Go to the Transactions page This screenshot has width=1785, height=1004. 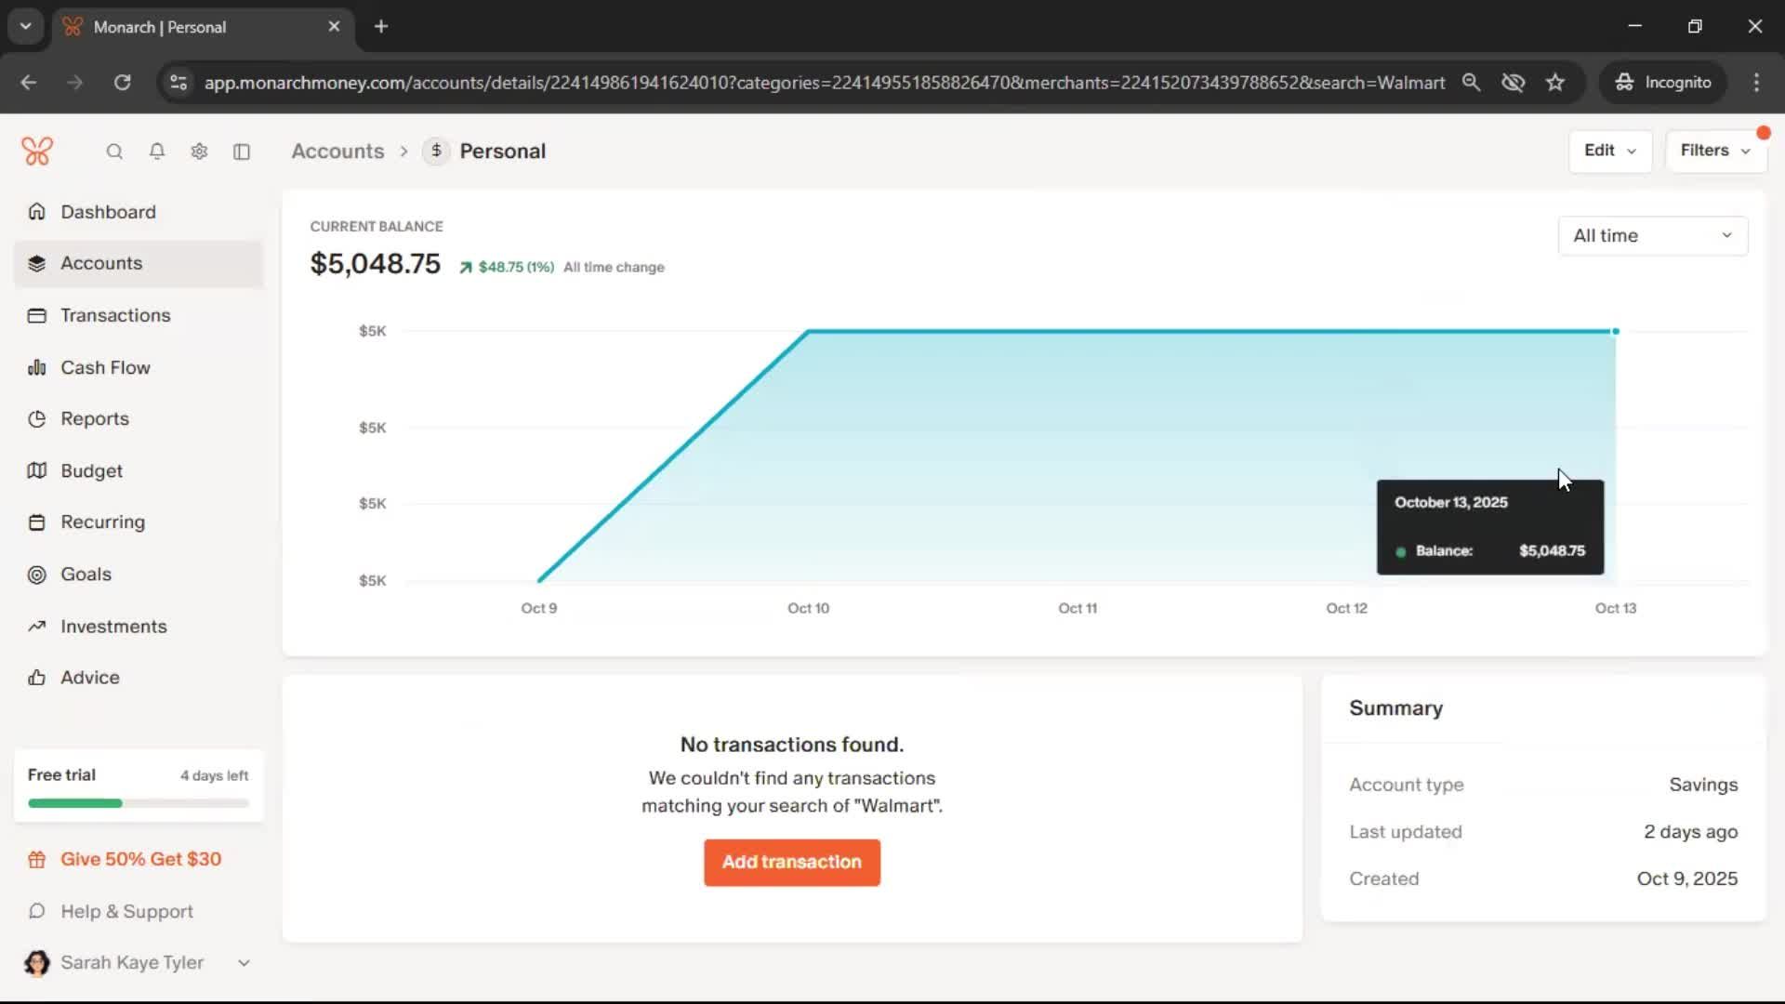(115, 315)
